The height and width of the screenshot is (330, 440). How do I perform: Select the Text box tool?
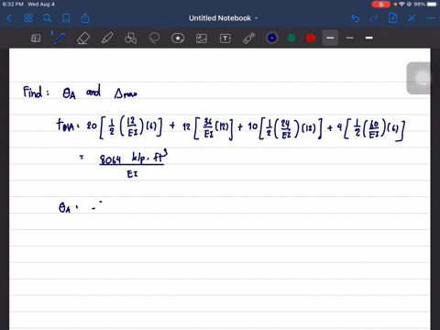[225, 38]
